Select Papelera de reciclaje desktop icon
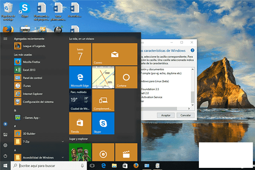The height and width of the screenshot is (170, 255). [x=8, y=11]
